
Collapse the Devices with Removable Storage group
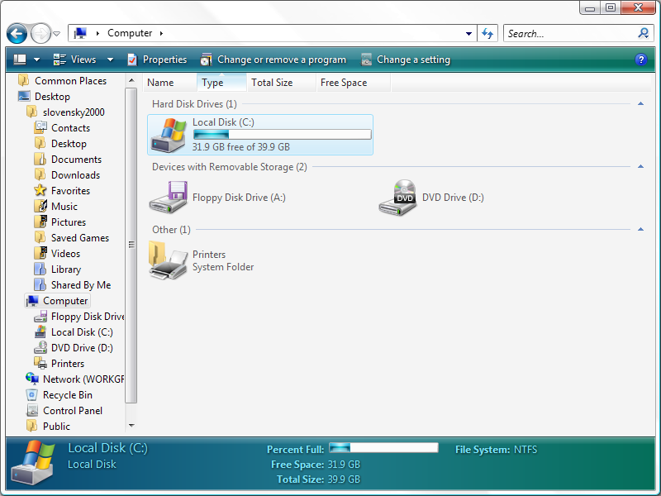click(x=641, y=167)
